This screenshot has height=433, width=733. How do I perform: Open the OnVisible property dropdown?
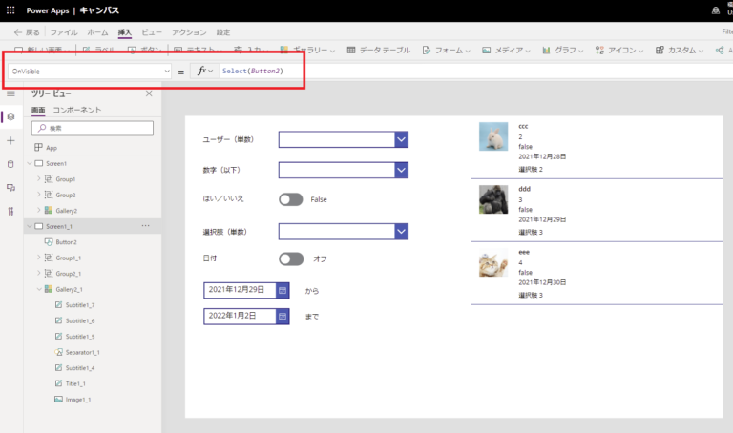click(167, 72)
